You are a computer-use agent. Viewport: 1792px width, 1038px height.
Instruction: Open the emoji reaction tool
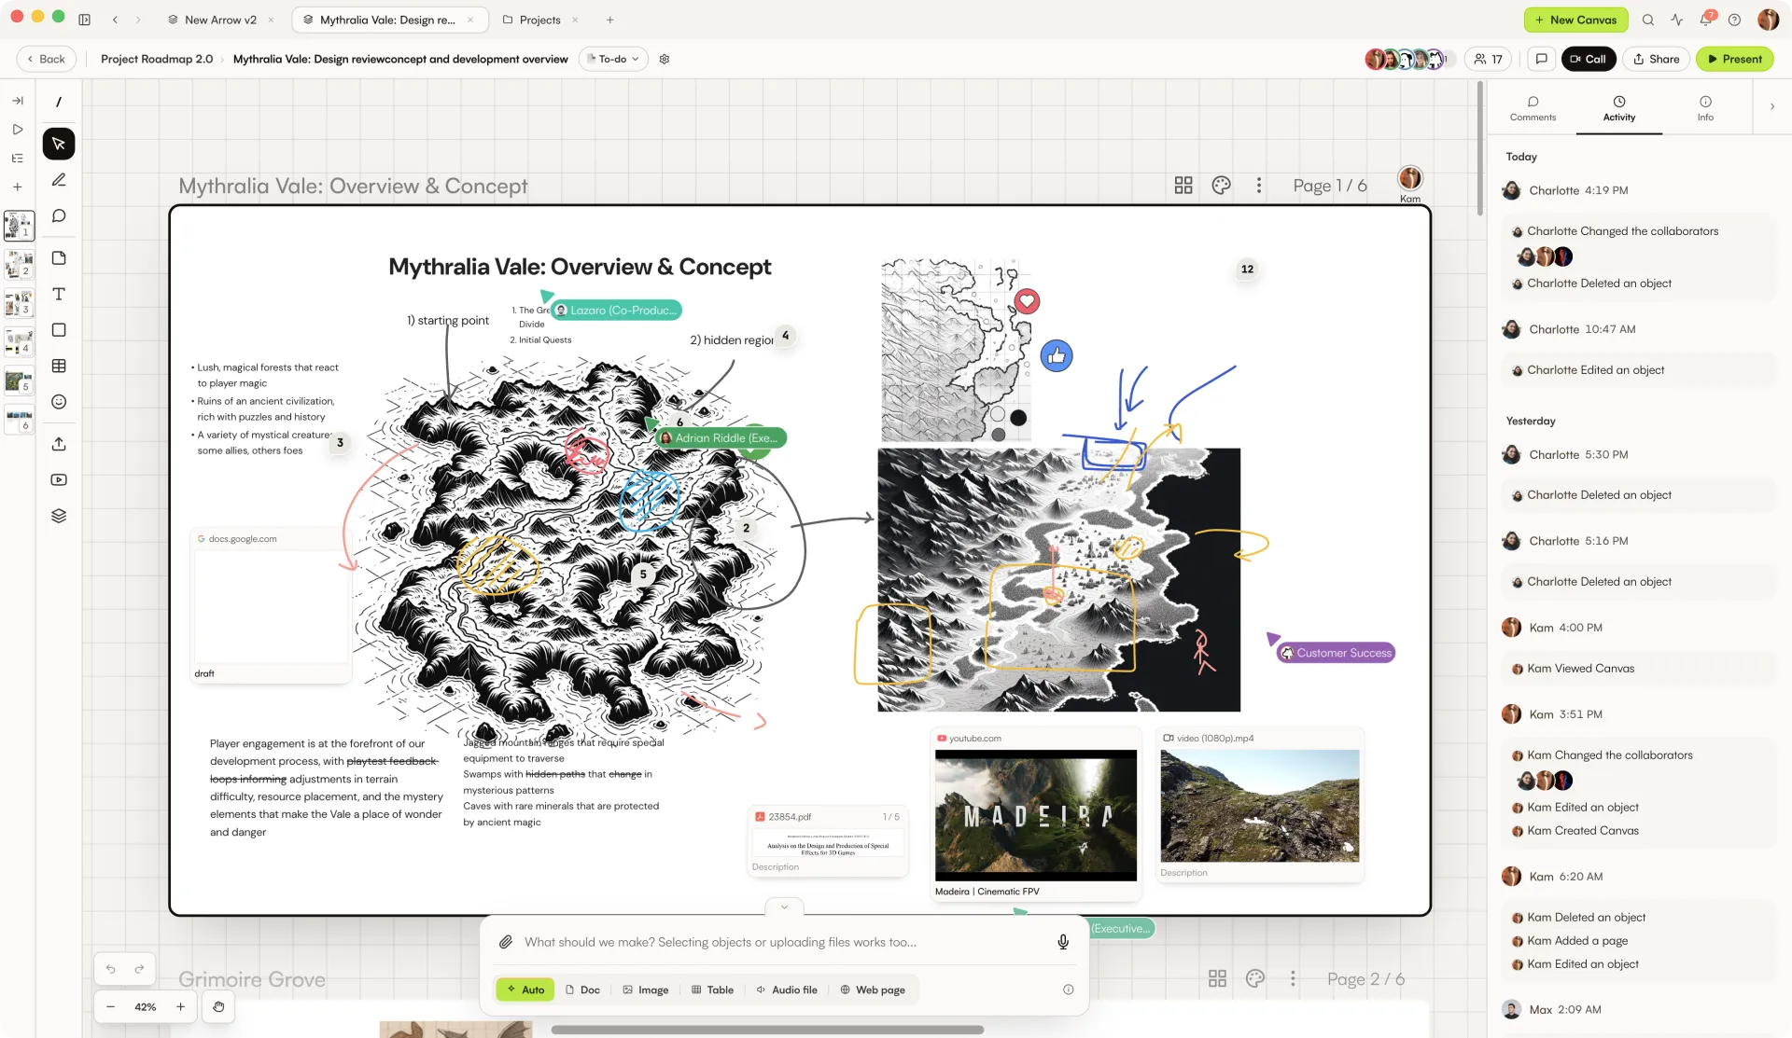coord(59,402)
